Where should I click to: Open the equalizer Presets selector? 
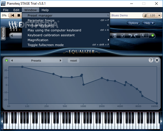coord(36,60)
